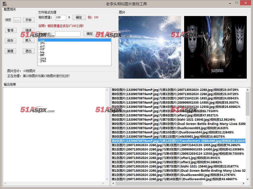Save results with the 保存 button

10,41
